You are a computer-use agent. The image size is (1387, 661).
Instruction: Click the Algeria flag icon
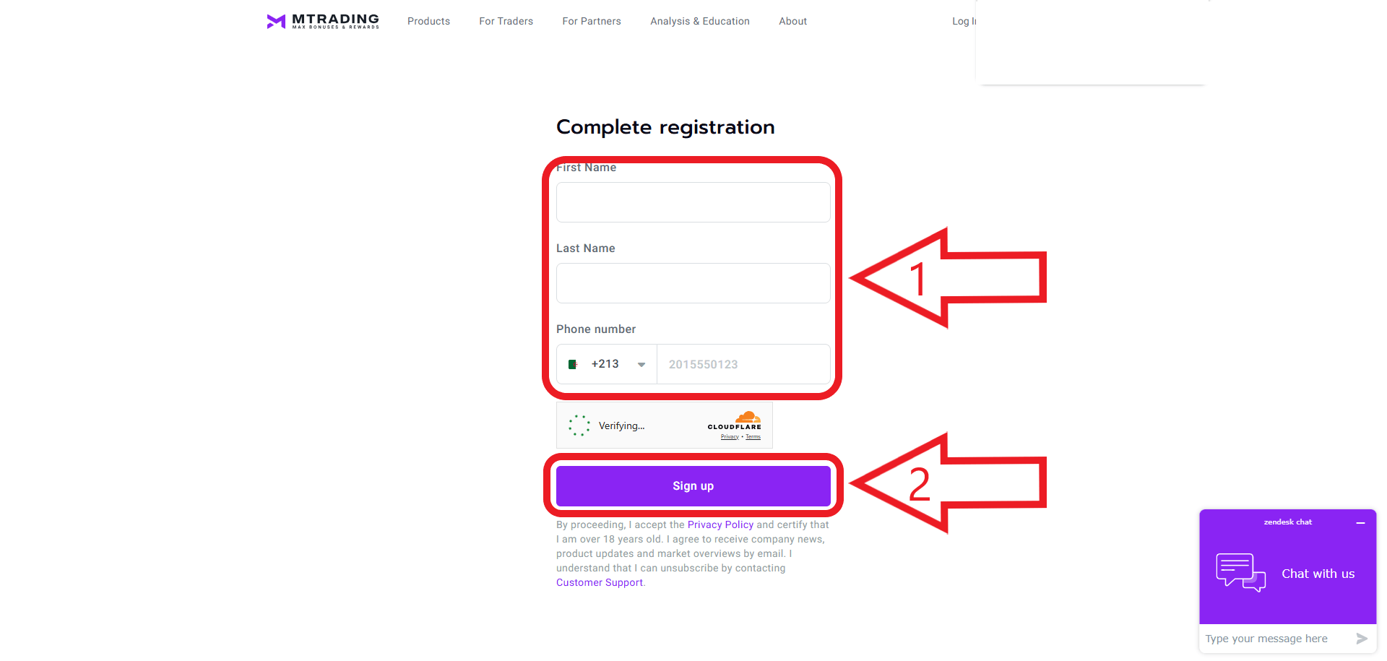coord(573,364)
